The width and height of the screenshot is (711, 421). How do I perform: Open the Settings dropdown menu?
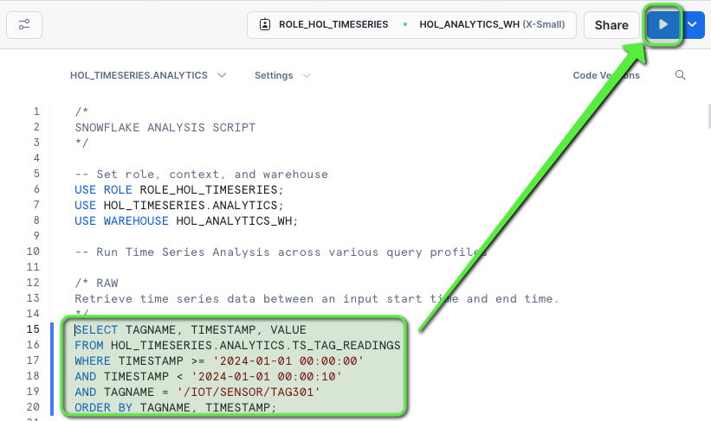click(x=281, y=75)
